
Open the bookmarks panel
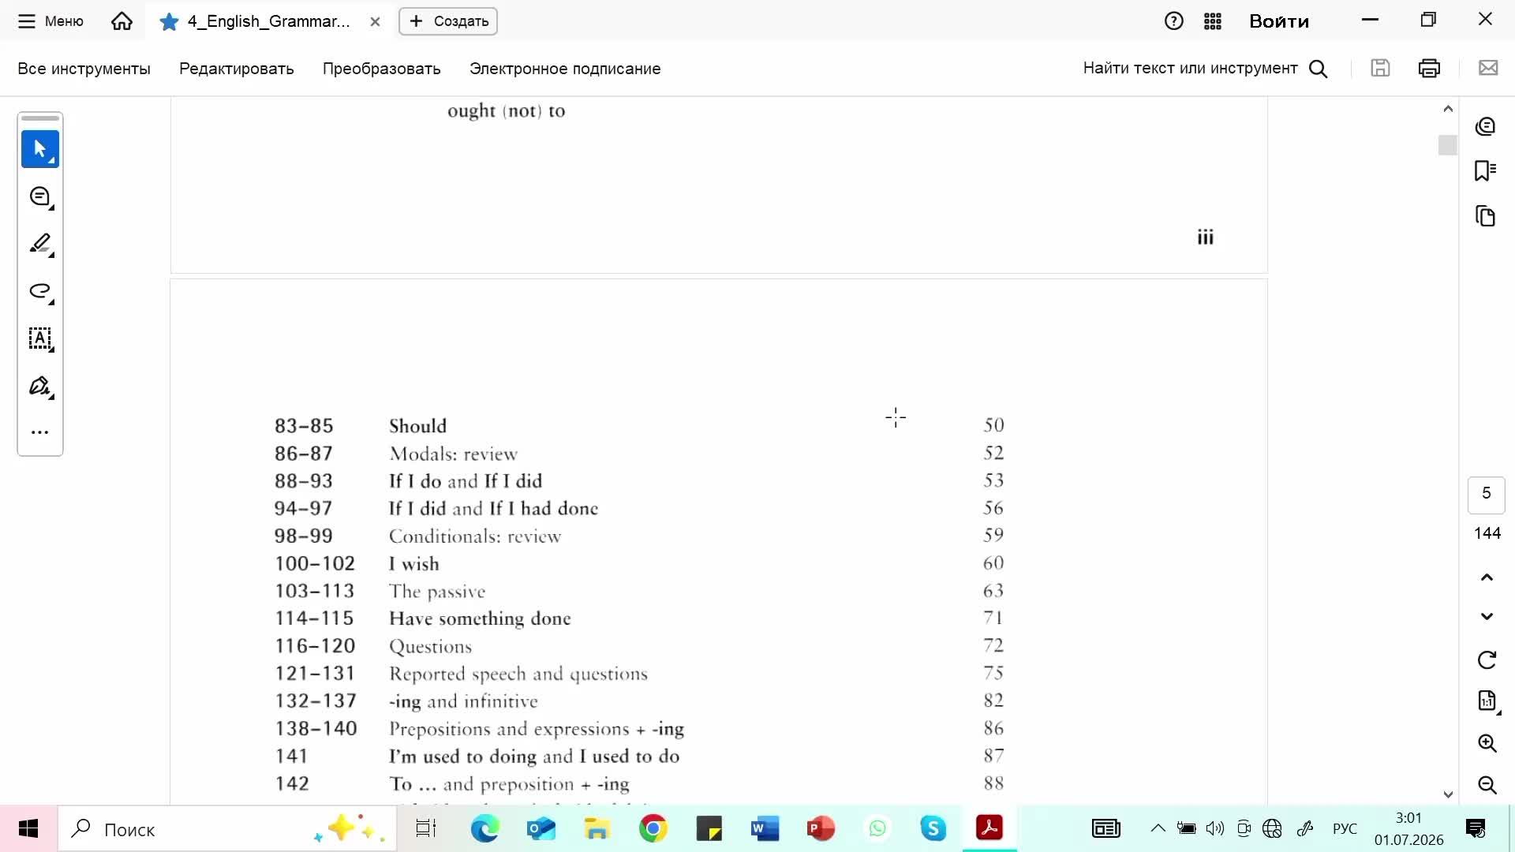tap(1486, 171)
